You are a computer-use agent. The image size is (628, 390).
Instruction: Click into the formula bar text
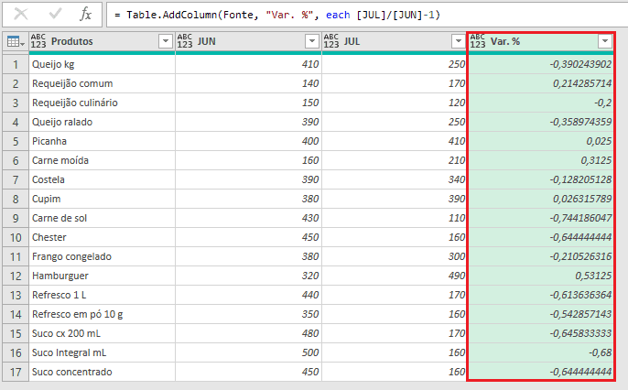click(277, 15)
